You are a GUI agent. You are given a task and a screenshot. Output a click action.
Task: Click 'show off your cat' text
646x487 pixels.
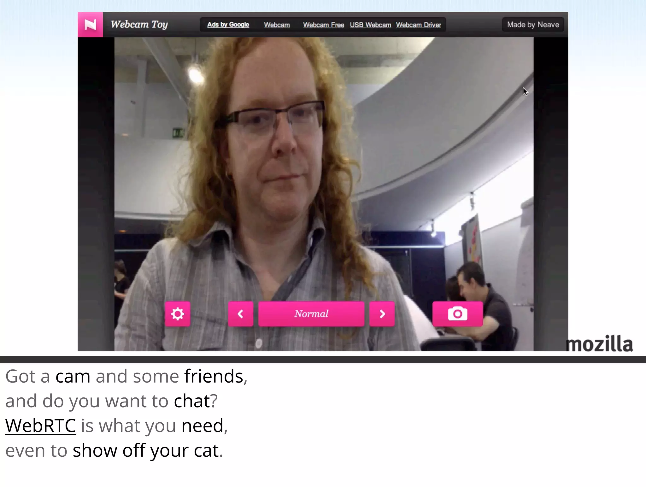(x=146, y=450)
